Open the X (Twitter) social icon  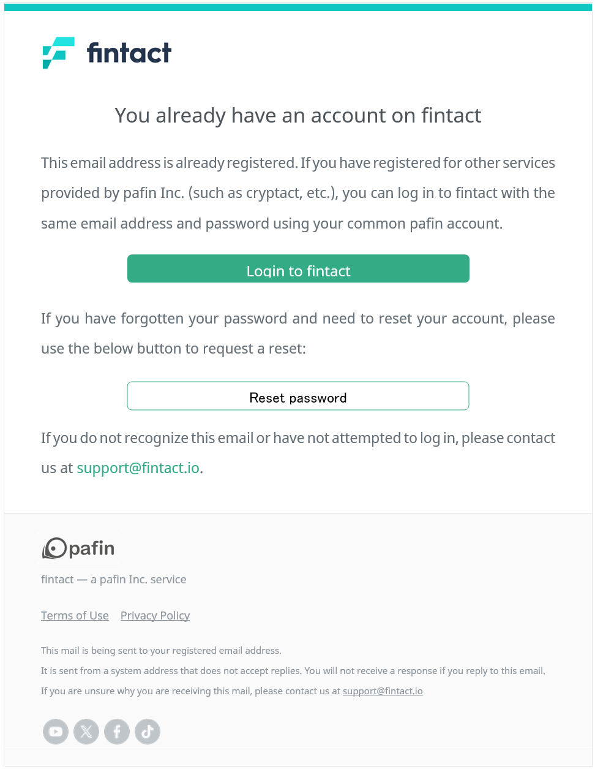tap(86, 732)
